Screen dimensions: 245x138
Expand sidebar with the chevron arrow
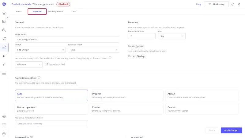pos(7,17)
